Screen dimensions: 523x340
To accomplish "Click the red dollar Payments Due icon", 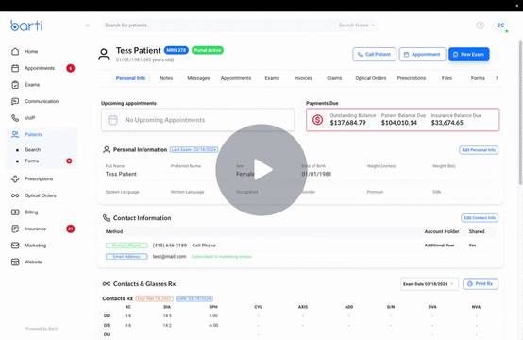I will click(x=317, y=119).
